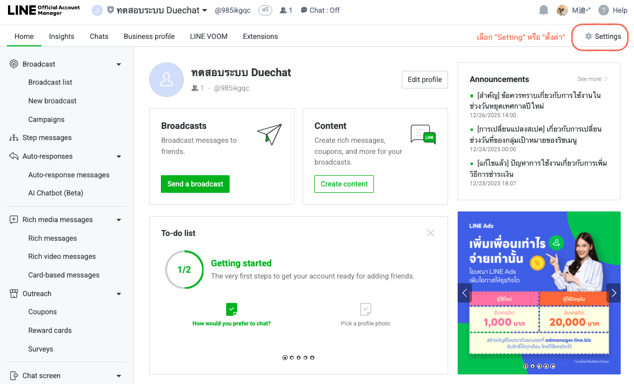The image size is (634, 384).
Task: Click the Auto-responses arrow icon
Action: [14, 156]
